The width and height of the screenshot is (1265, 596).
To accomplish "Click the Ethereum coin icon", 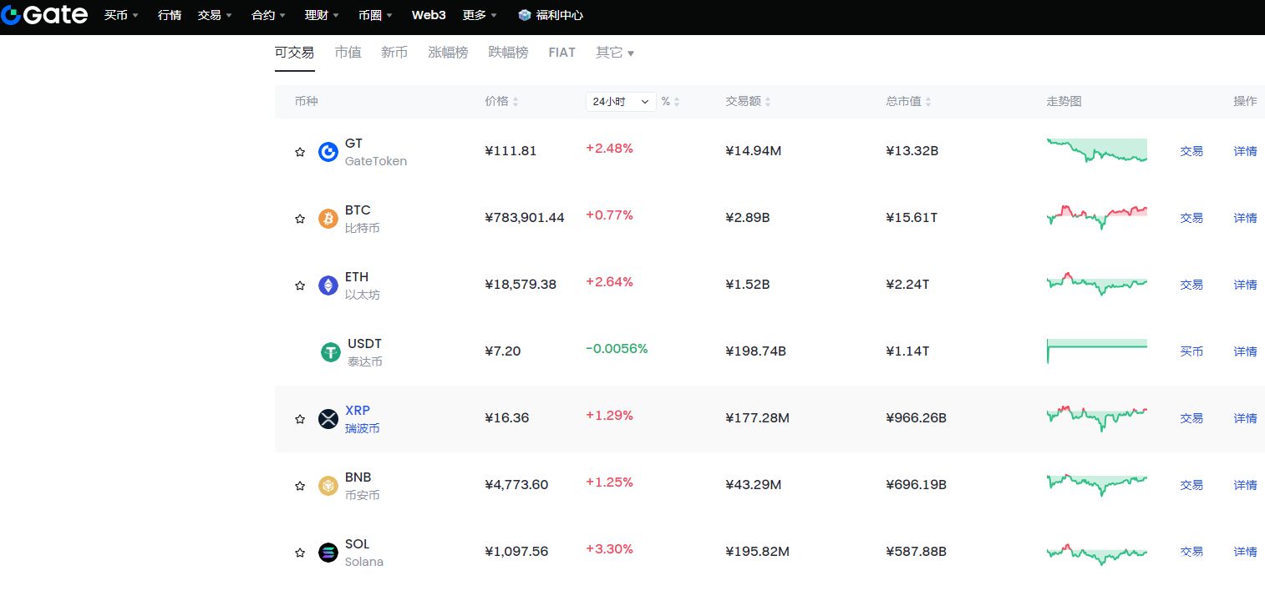I will pos(328,285).
